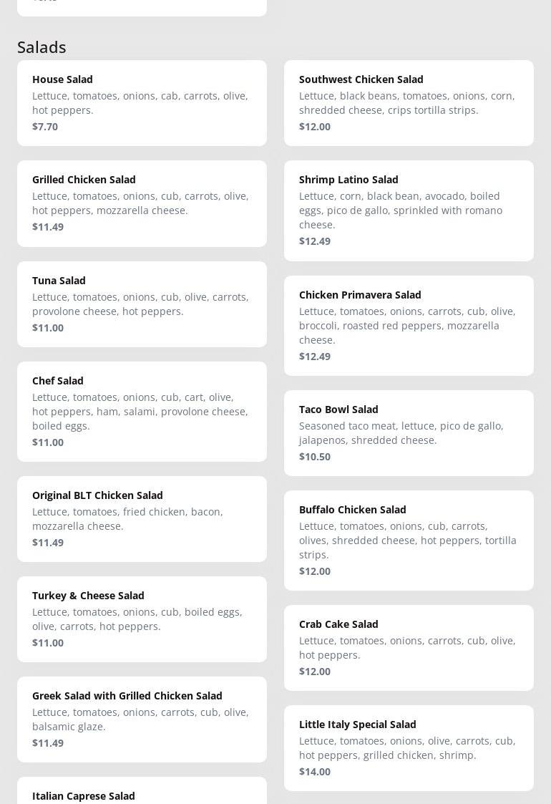This screenshot has height=804, width=551.
Task: Open Greek Salad with Grilled Chicken
Action: (x=142, y=719)
